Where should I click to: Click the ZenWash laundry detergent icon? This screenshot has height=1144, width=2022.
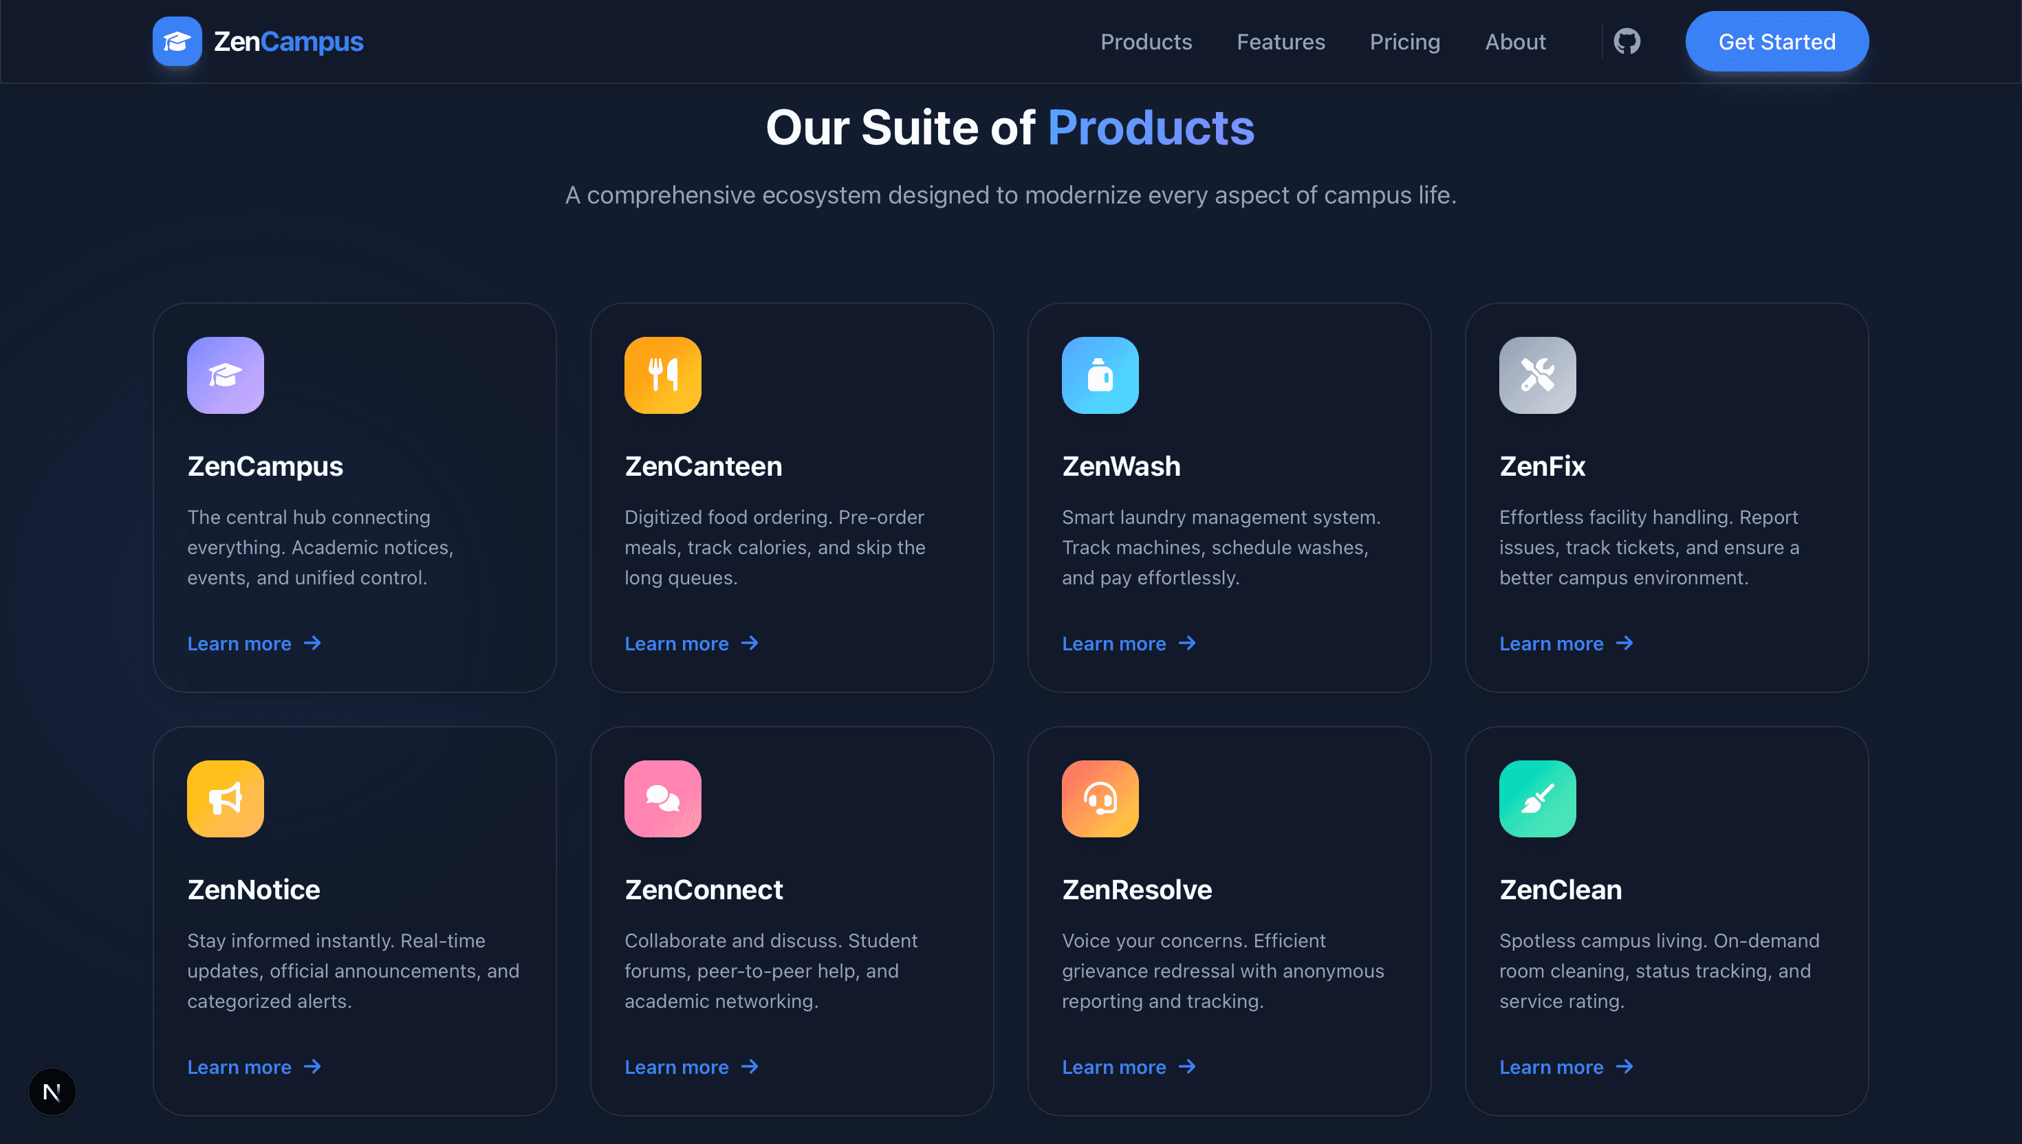pos(1100,375)
